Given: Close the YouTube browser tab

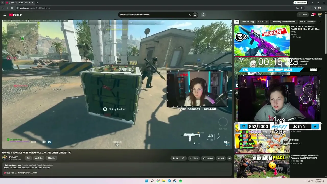Looking at the screenshot, I should (x=33, y=3).
